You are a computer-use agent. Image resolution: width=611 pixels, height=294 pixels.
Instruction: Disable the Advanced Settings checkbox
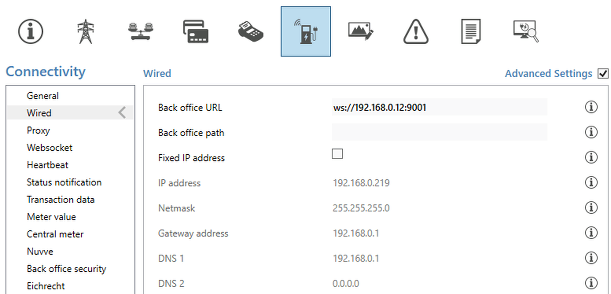tap(603, 73)
